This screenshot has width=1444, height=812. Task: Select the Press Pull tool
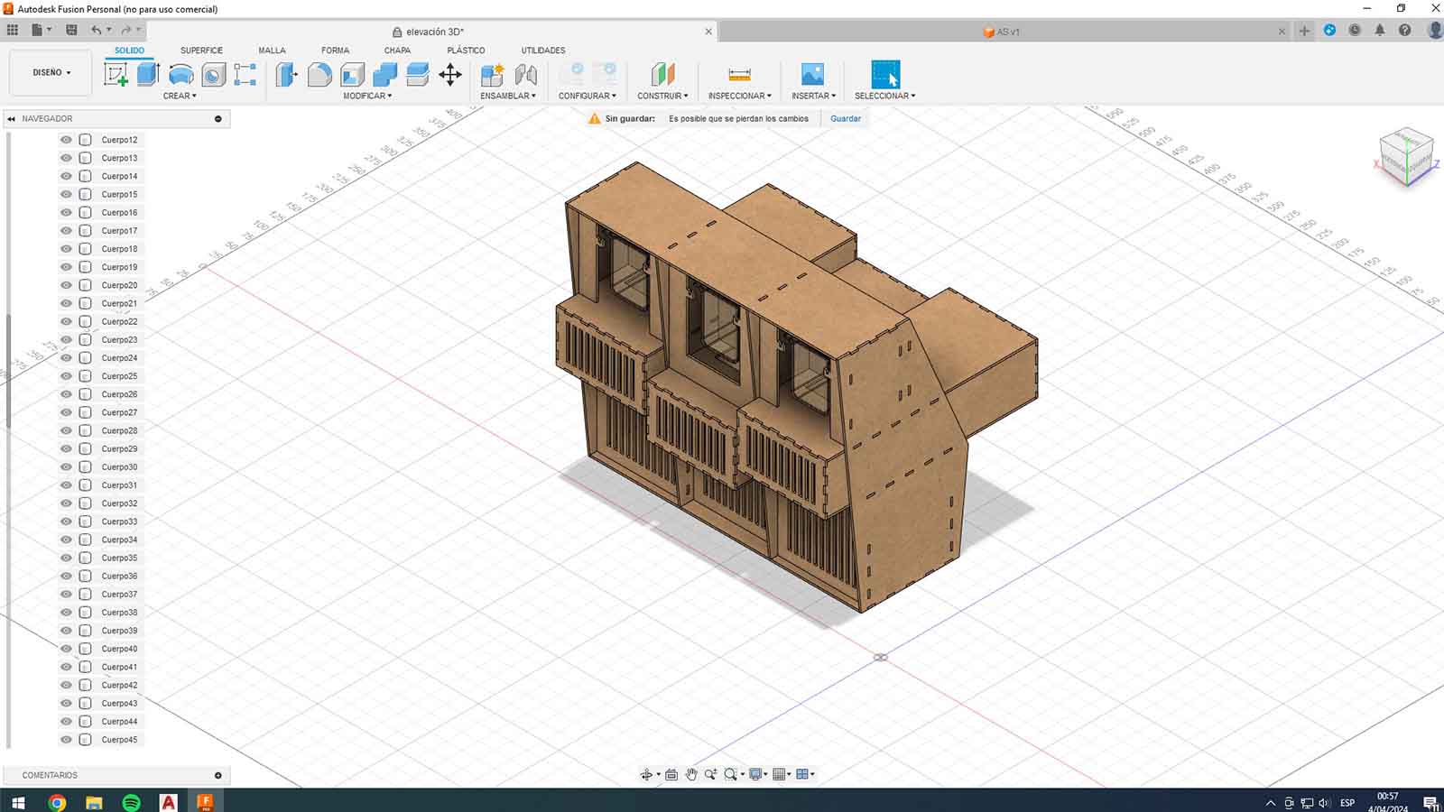click(x=286, y=74)
